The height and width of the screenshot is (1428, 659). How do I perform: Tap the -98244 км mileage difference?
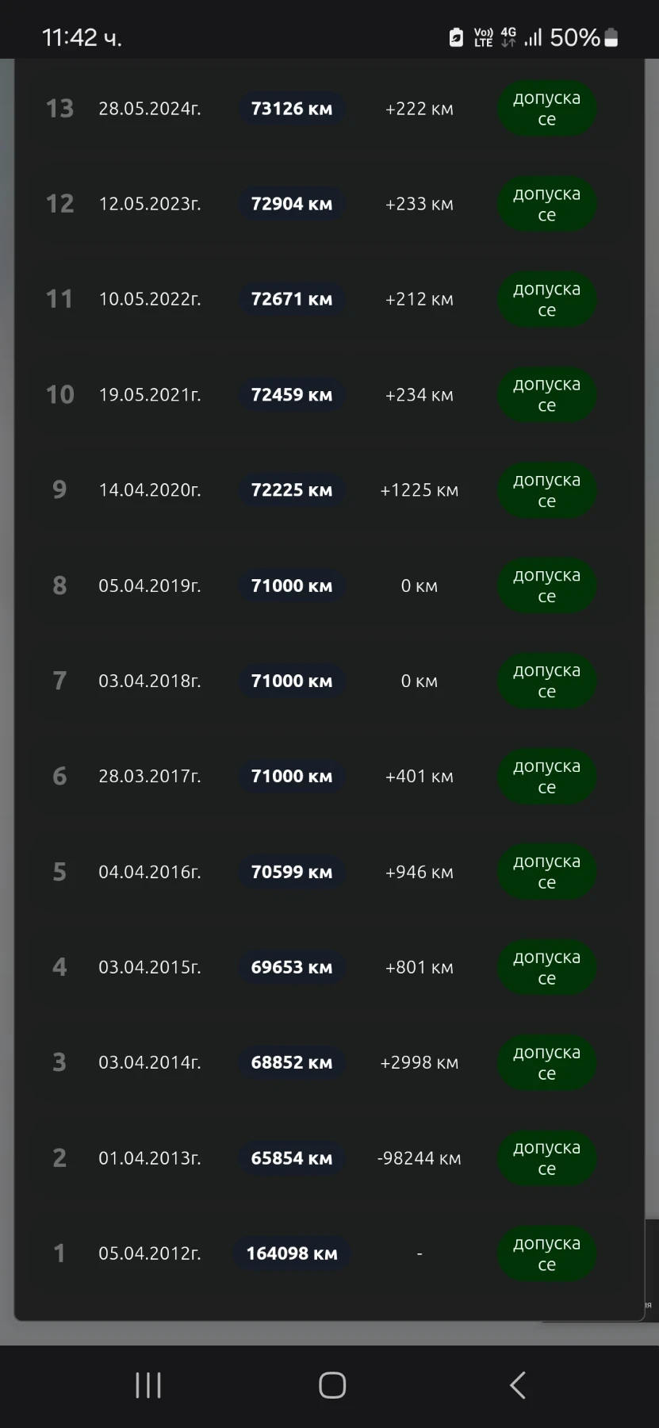[419, 1158]
